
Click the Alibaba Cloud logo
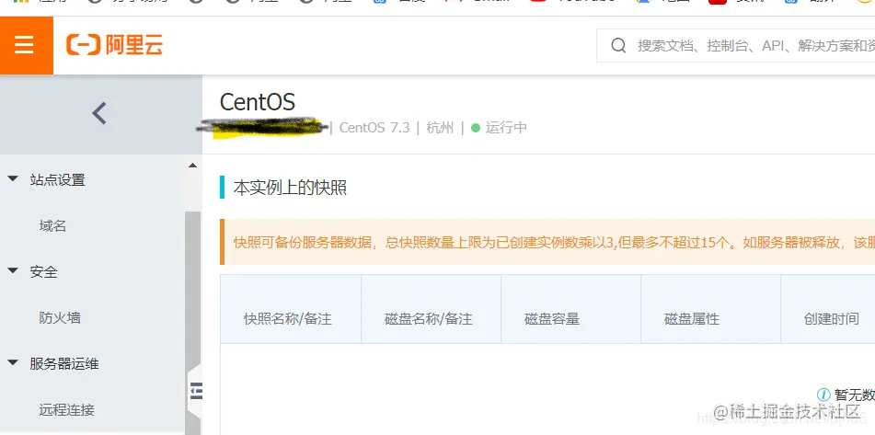point(114,45)
